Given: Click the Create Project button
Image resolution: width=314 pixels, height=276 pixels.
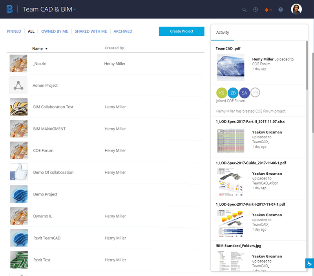Looking at the screenshot, I should click(x=182, y=31).
